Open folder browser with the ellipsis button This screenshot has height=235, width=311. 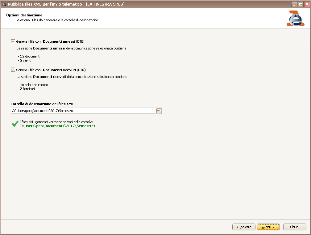pyautogui.click(x=159, y=111)
